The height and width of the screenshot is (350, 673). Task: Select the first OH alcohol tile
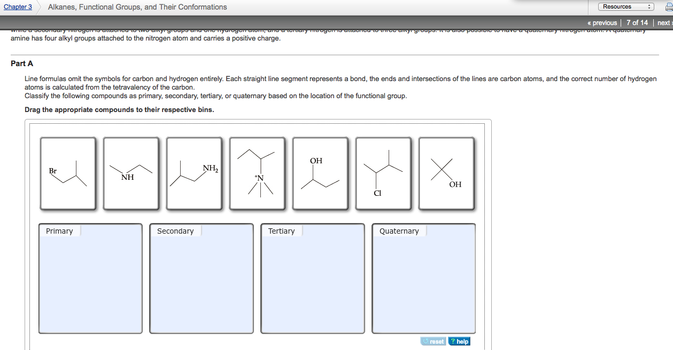coord(320,173)
